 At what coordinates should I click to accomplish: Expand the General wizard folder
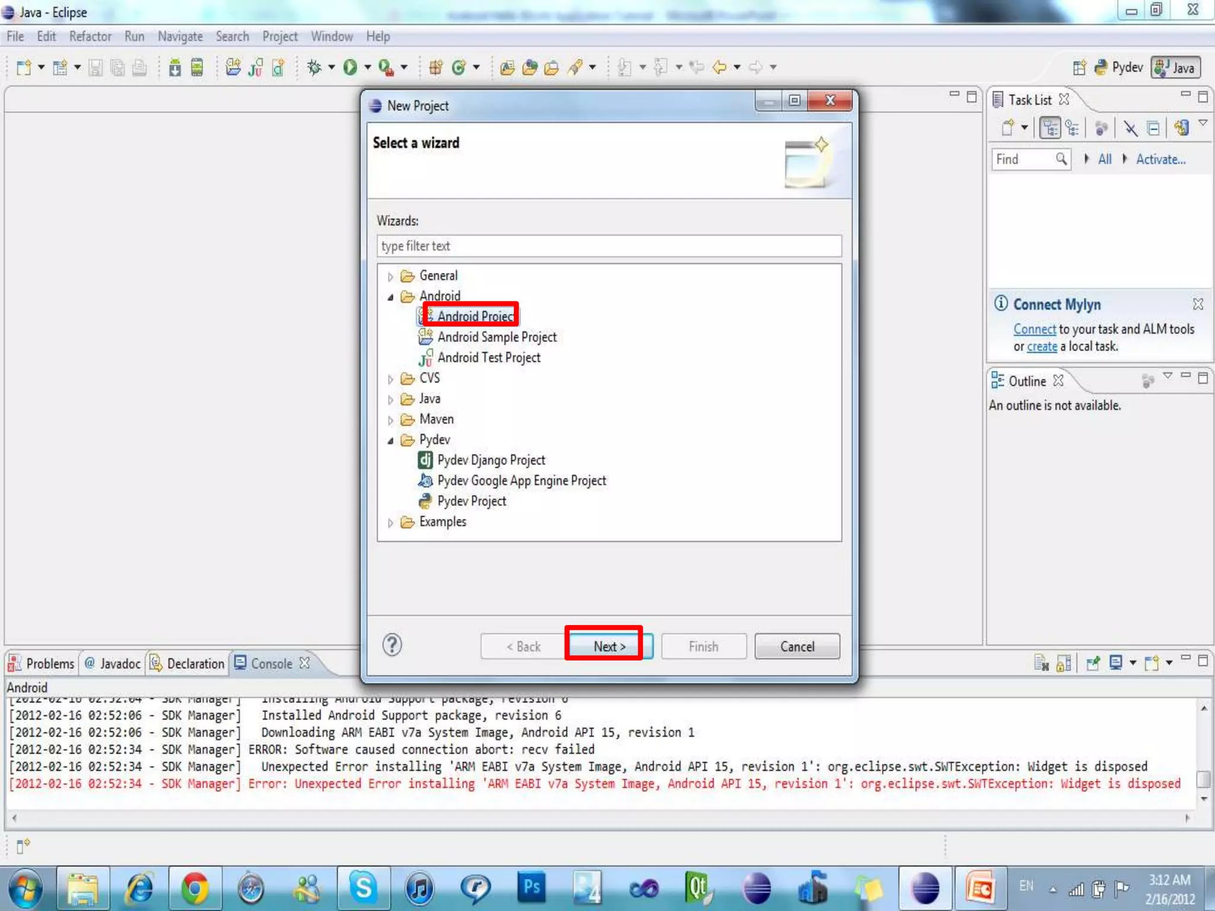[390, 276]
